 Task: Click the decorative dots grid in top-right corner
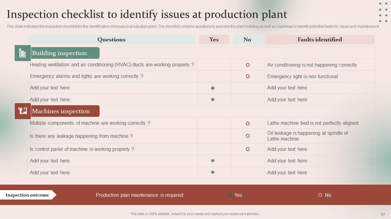point(385,12)
